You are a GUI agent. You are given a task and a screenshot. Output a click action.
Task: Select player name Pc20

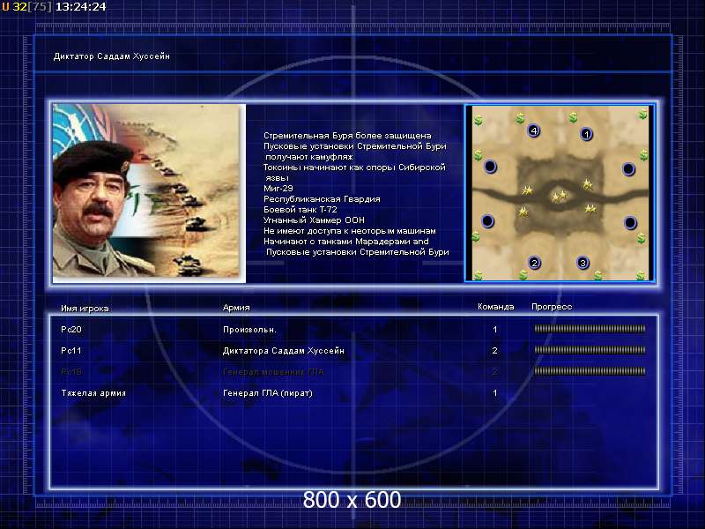coord(71,329)
